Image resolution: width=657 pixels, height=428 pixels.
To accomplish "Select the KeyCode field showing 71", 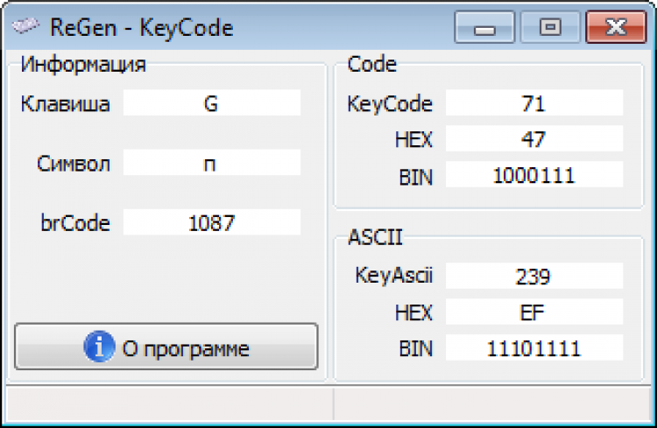I will (533, 103).
